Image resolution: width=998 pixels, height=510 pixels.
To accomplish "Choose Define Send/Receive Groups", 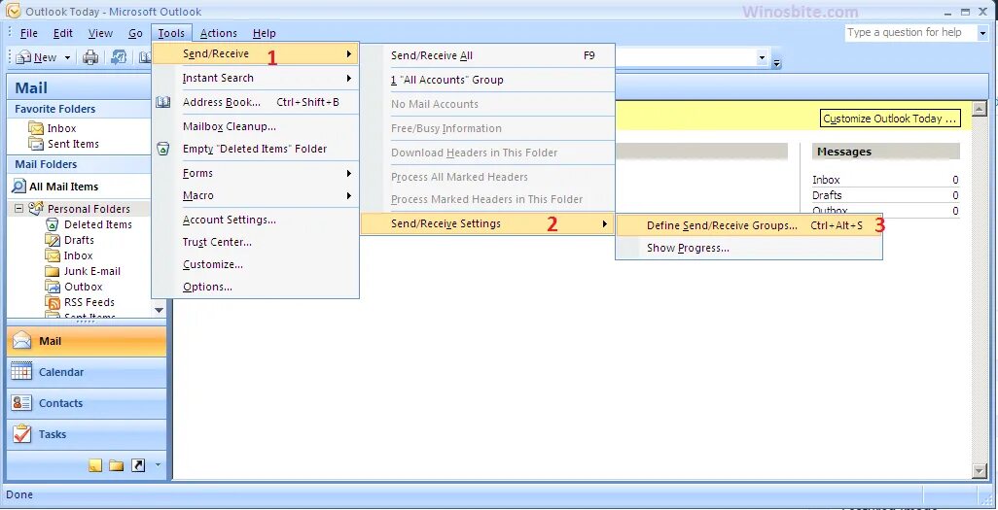I will [749, 225].
